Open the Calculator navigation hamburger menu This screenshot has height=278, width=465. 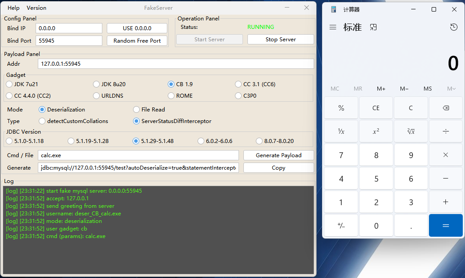point(333,27)
